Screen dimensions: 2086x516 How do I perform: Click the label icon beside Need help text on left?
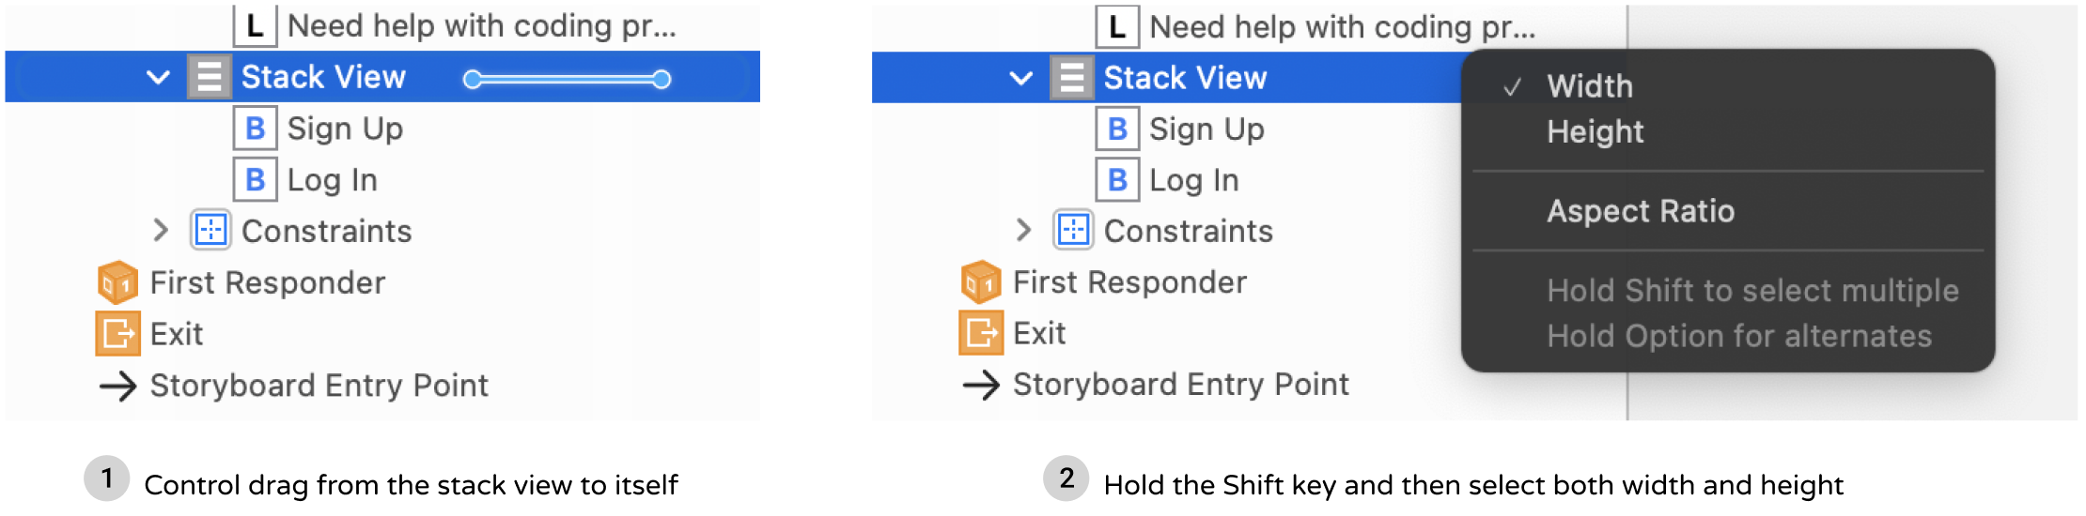[255, 26]
